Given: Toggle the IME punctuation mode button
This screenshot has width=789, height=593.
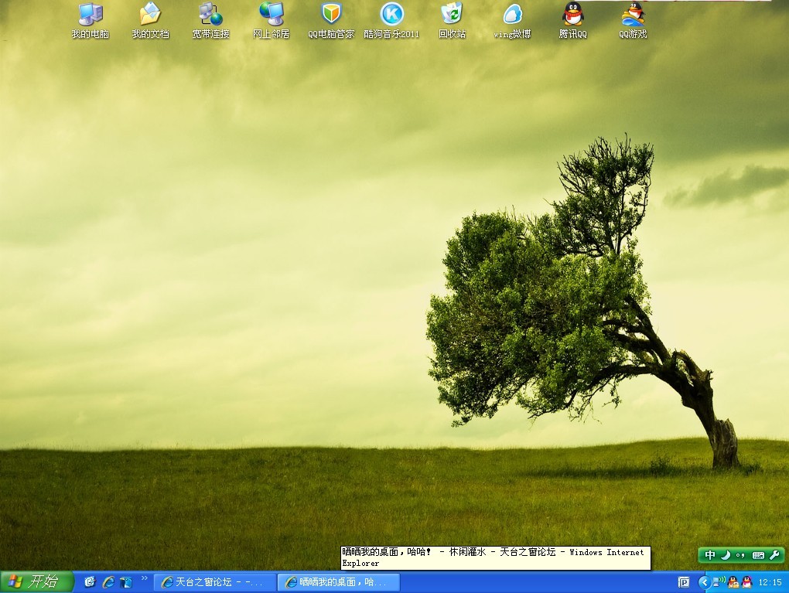Looking at the screenshot, I should [x=741, y=555].
